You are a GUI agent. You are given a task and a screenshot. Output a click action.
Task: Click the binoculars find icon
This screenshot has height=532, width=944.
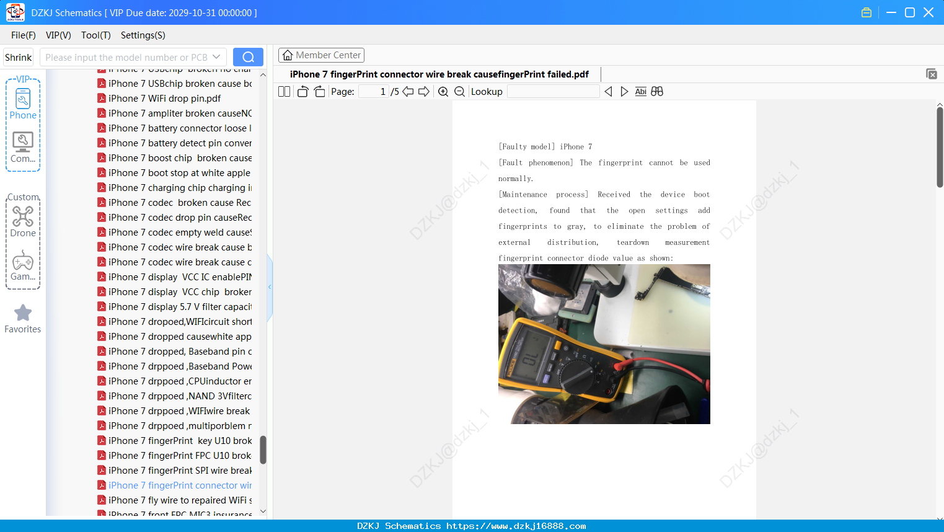point(657,92)
